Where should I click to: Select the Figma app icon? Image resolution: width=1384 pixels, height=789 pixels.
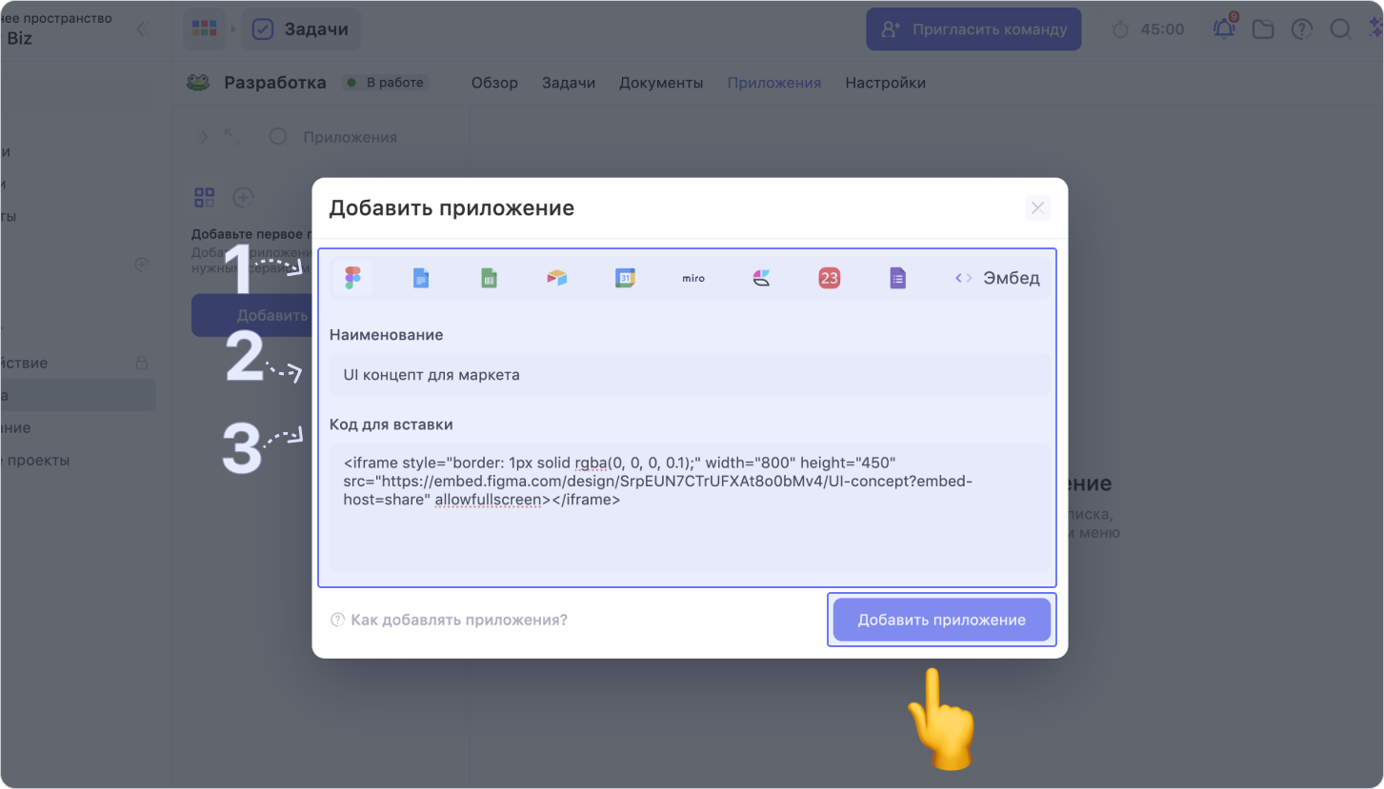(352, 278)
